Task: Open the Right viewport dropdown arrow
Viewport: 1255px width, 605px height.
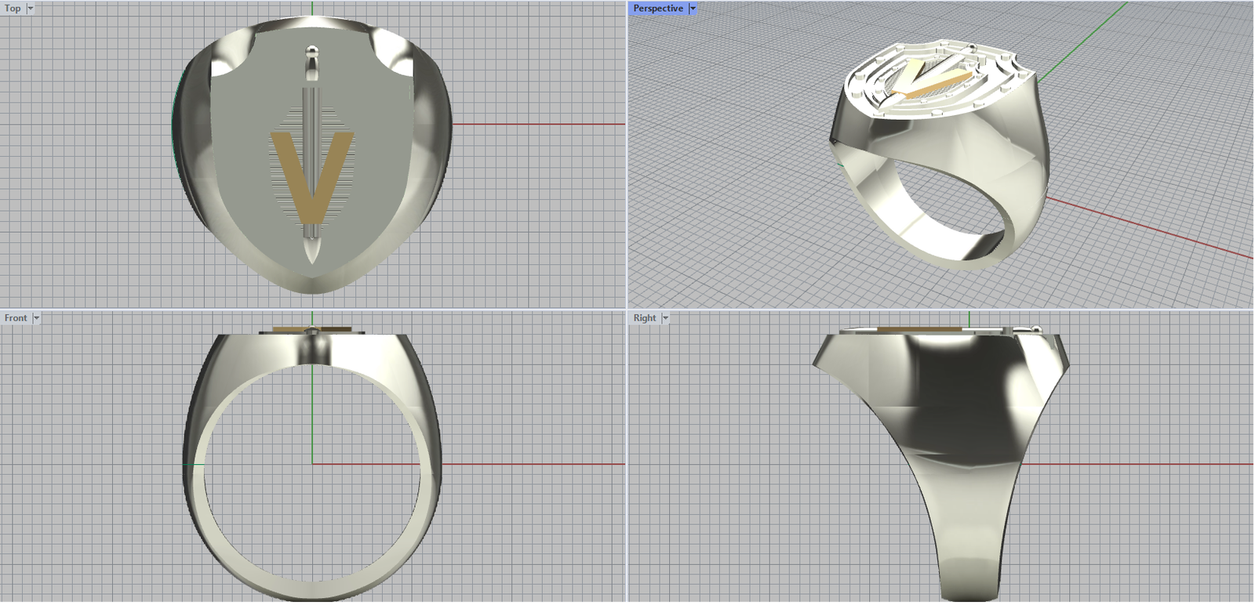Action: point(665,318)
